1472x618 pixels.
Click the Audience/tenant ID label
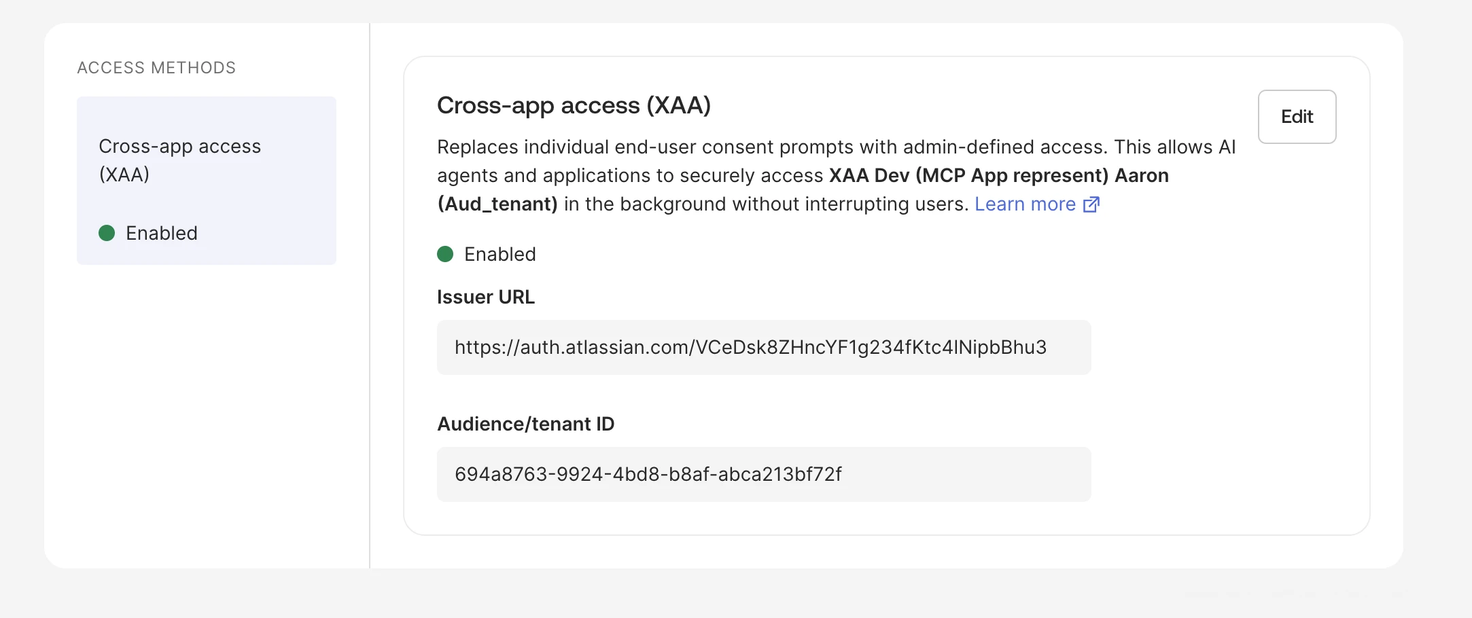point(525,424)
